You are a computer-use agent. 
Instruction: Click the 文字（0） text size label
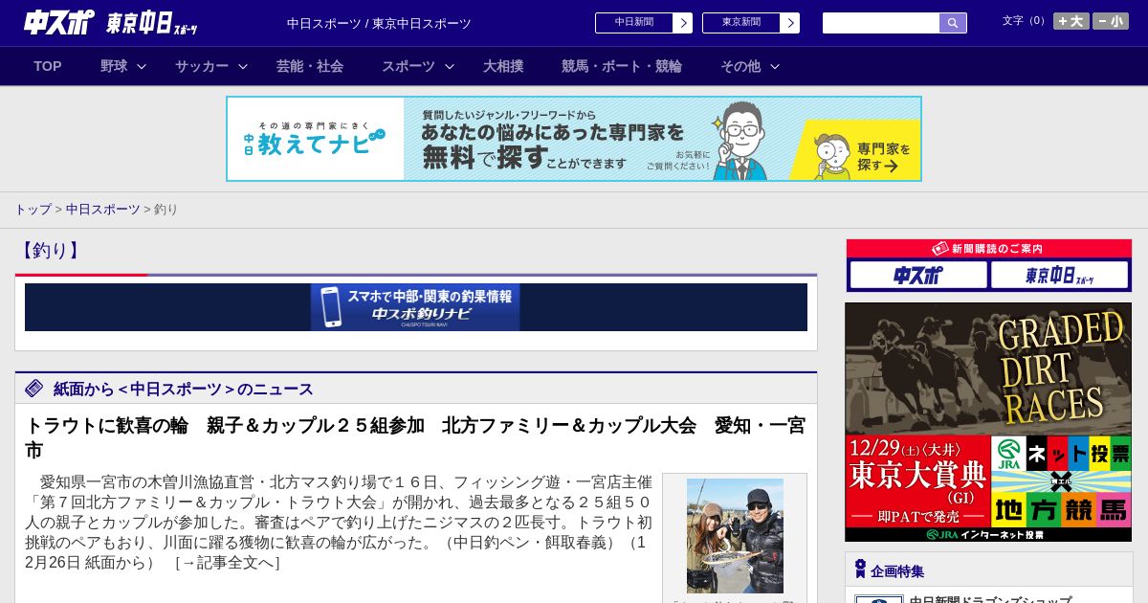pos(1026,21)
